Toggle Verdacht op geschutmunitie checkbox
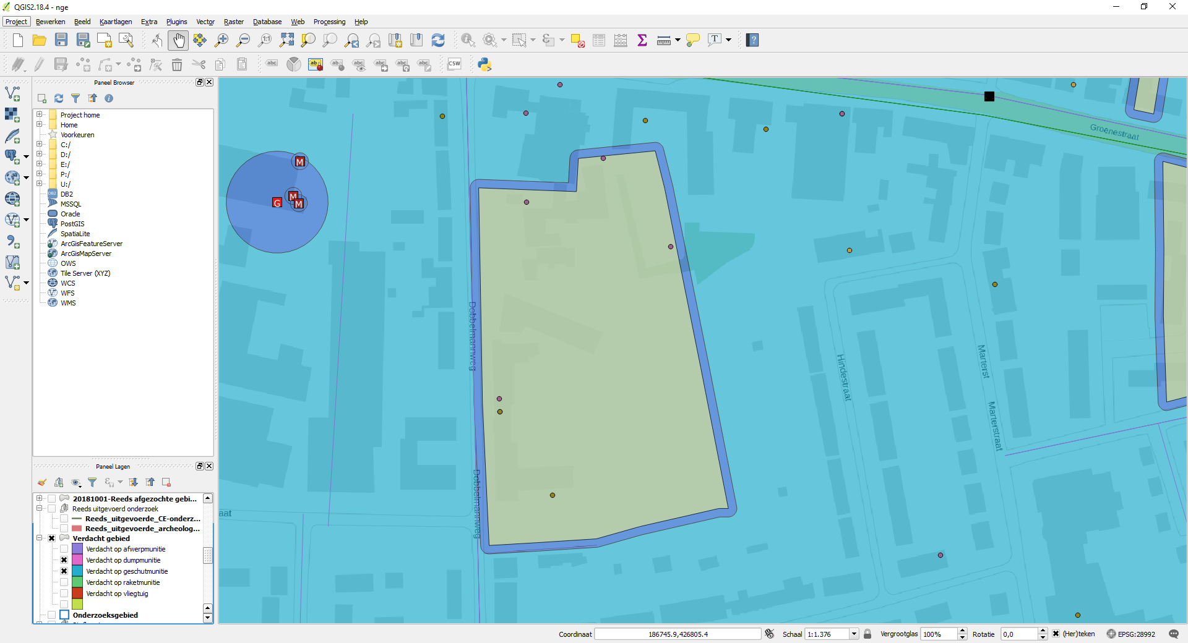1188x643 pixels. [x=64, y=571]
